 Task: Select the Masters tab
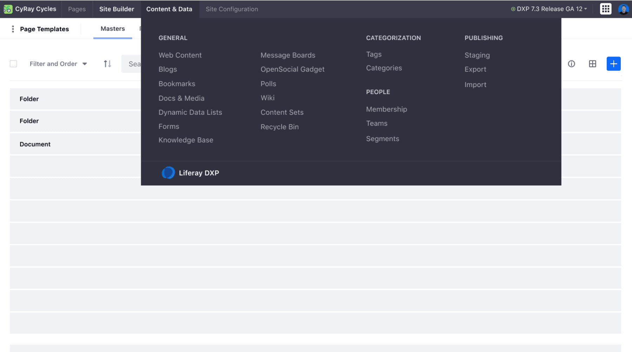tap(112, 29)
